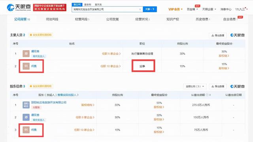
Task: Switch to the 自主信息 section tab
Action: 230,19
